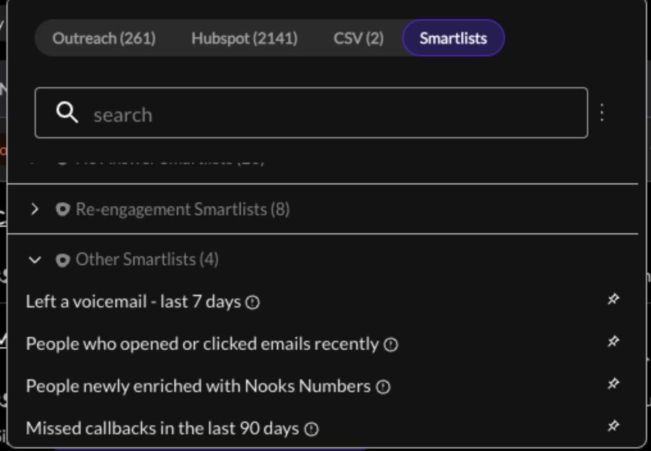The image size is (651, 451).
Task: Show info for Nooks Numbers enriched list
Action: (x=383, y=387)
